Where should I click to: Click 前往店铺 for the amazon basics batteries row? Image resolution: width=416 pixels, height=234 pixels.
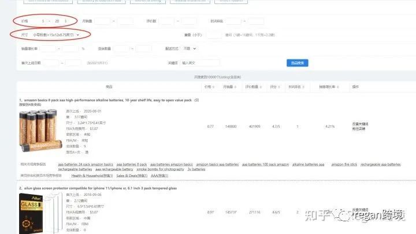(x=358, y=129)
